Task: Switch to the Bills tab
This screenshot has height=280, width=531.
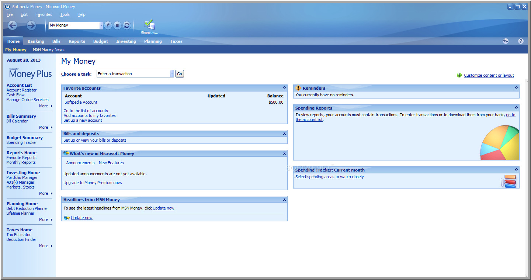Action: pyautogui.click(x=56, y=41)
